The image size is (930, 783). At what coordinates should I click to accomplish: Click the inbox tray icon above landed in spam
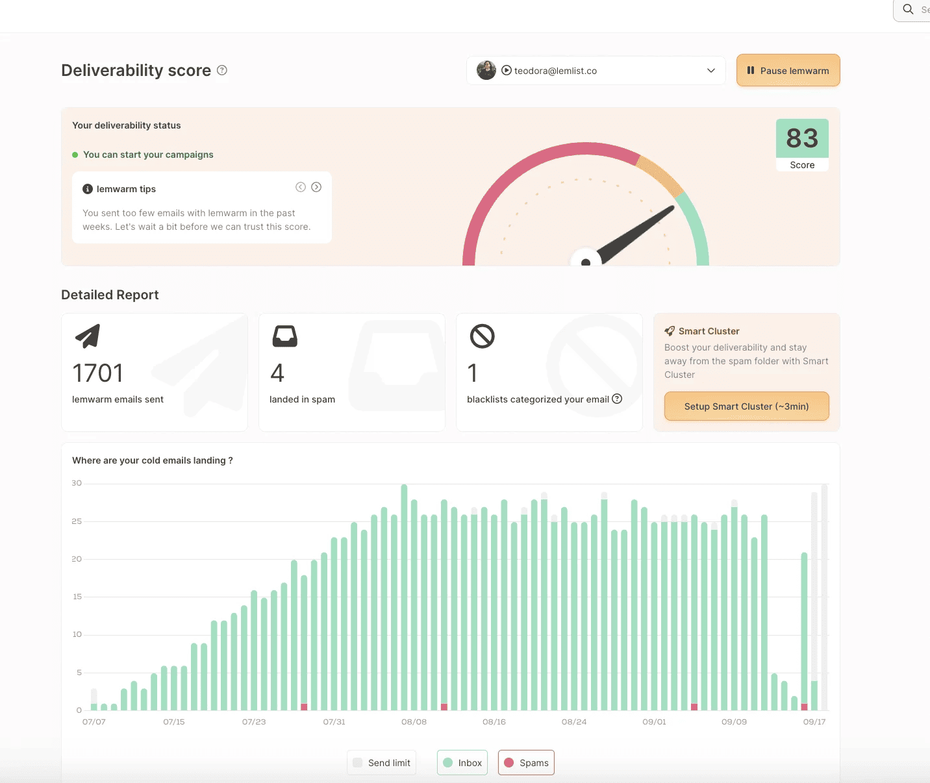pos(284,336)
